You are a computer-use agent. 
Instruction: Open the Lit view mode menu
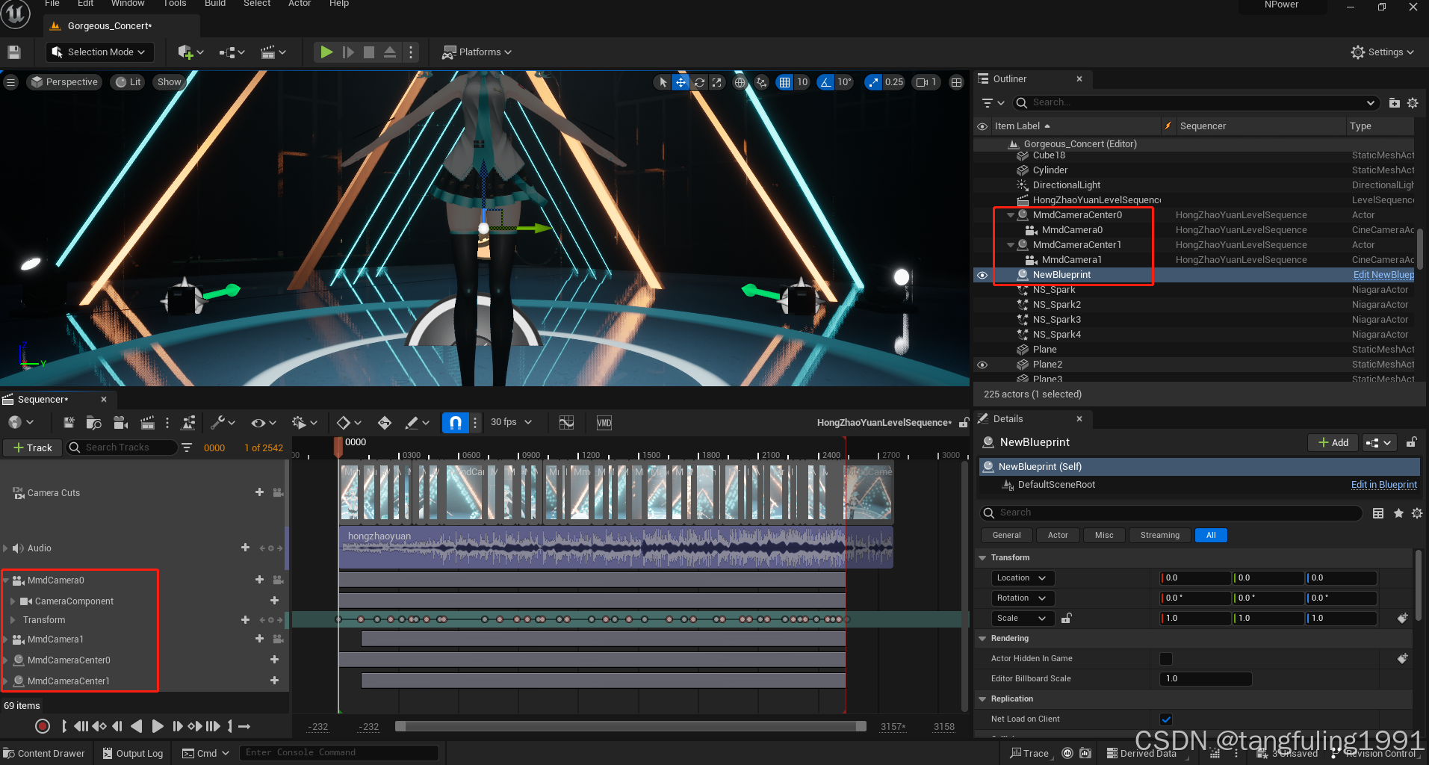point(128,82)
